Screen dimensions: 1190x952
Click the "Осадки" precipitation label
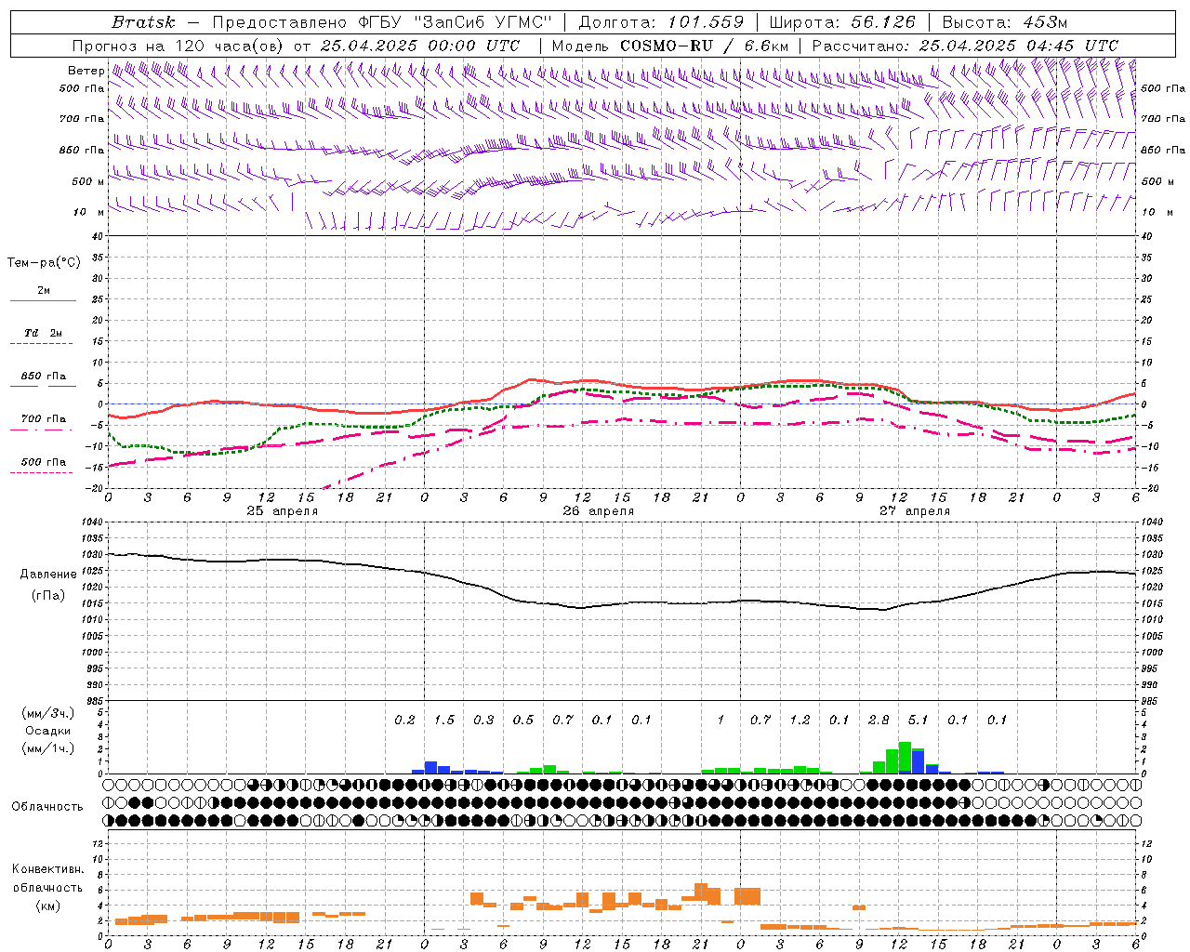[x=47, y=731]
